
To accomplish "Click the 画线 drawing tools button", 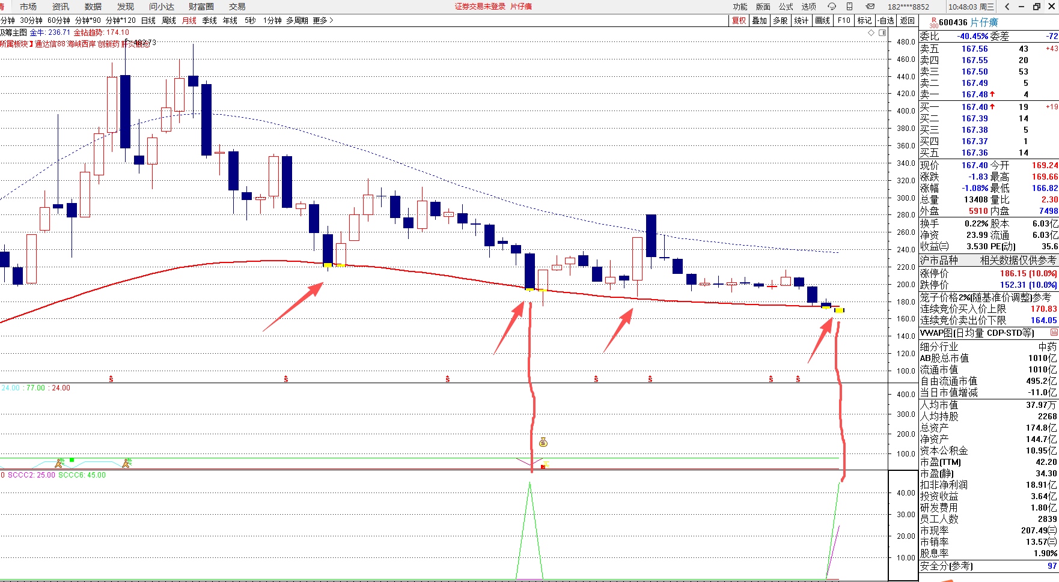I will [x=822, y=20].
